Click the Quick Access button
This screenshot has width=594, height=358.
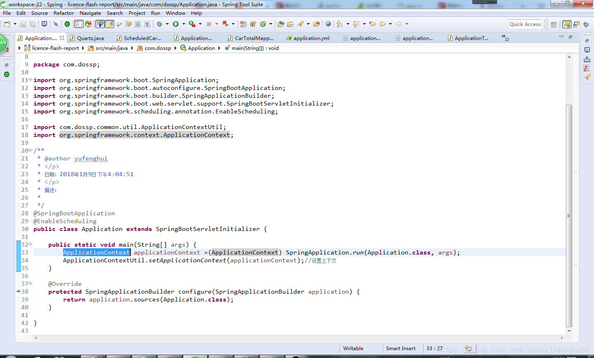point(525,24)
